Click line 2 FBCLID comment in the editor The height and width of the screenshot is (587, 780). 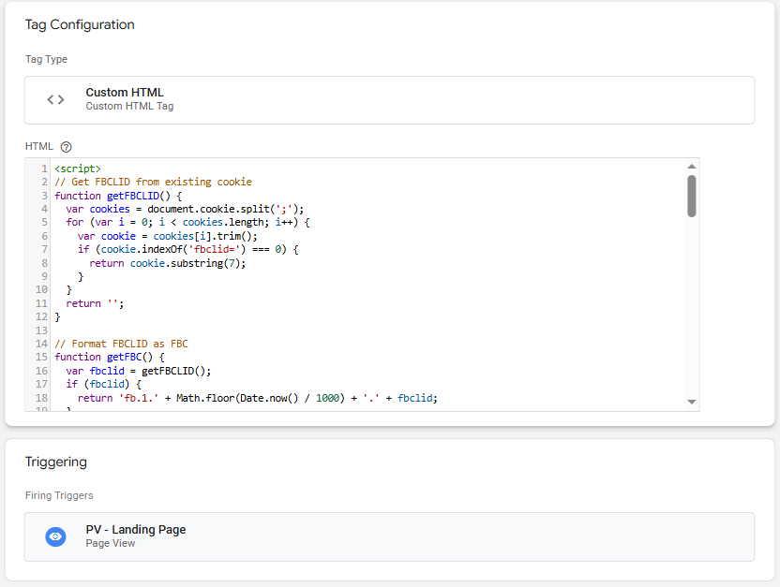point(156,182)
